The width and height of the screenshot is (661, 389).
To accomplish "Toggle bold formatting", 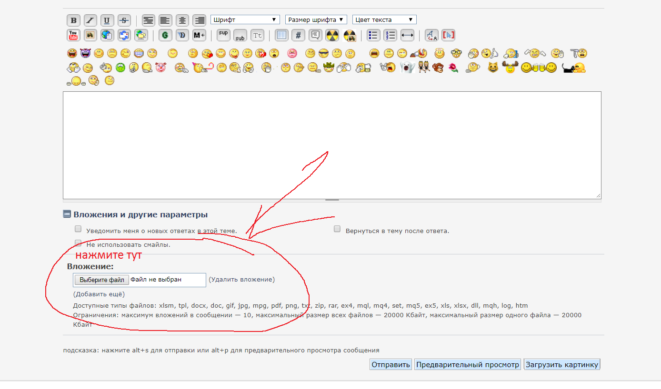I will tap(73, 20).
